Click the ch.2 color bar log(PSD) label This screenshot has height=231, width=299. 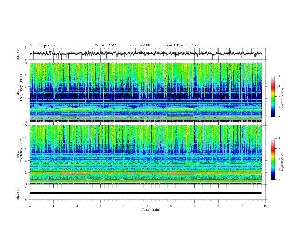click(x=282, y=160)
